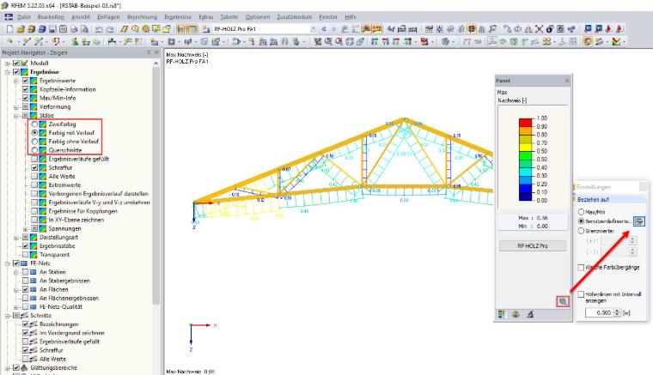Open the Bearbeiten menu
The height and width of the screenshot is (375, 653).
(x=51, y=17)
